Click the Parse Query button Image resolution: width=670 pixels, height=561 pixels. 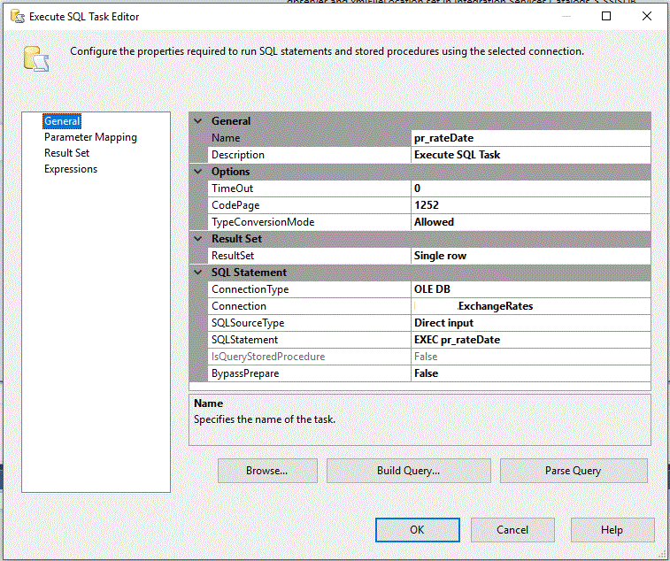coord(574,471)
